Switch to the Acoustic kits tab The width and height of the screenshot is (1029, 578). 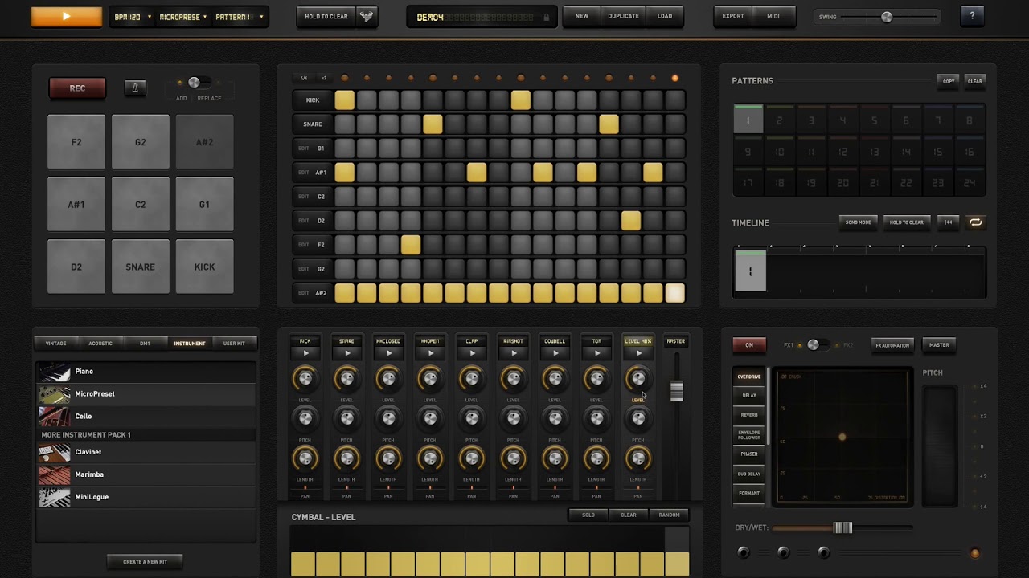(100, 344)
